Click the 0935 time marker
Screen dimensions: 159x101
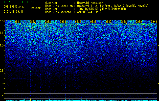point(78,22)
